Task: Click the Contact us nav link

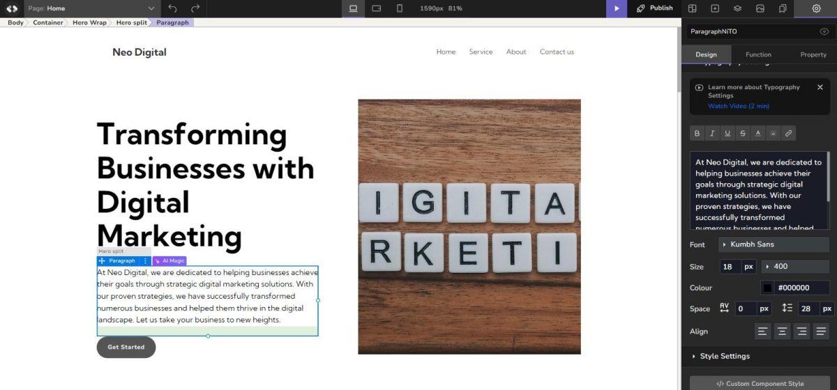Action: 557,52
